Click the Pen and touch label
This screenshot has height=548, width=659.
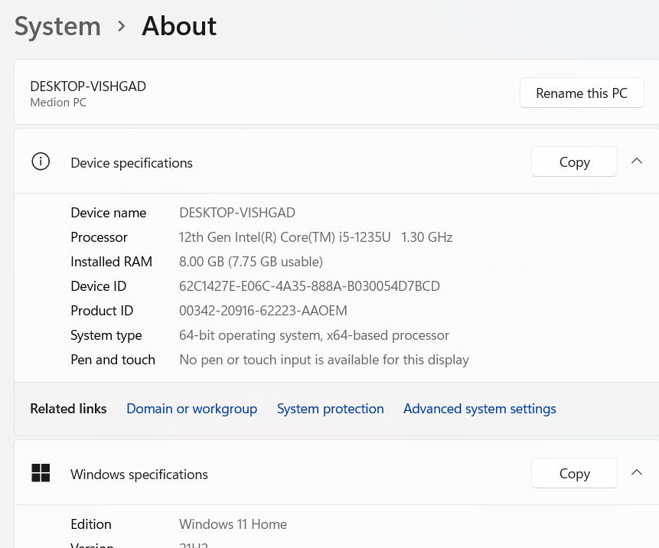tap(113, 360)
